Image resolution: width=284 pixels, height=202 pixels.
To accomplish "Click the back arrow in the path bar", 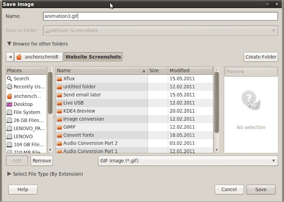I will pyautogui.click(x=10, y=57).
